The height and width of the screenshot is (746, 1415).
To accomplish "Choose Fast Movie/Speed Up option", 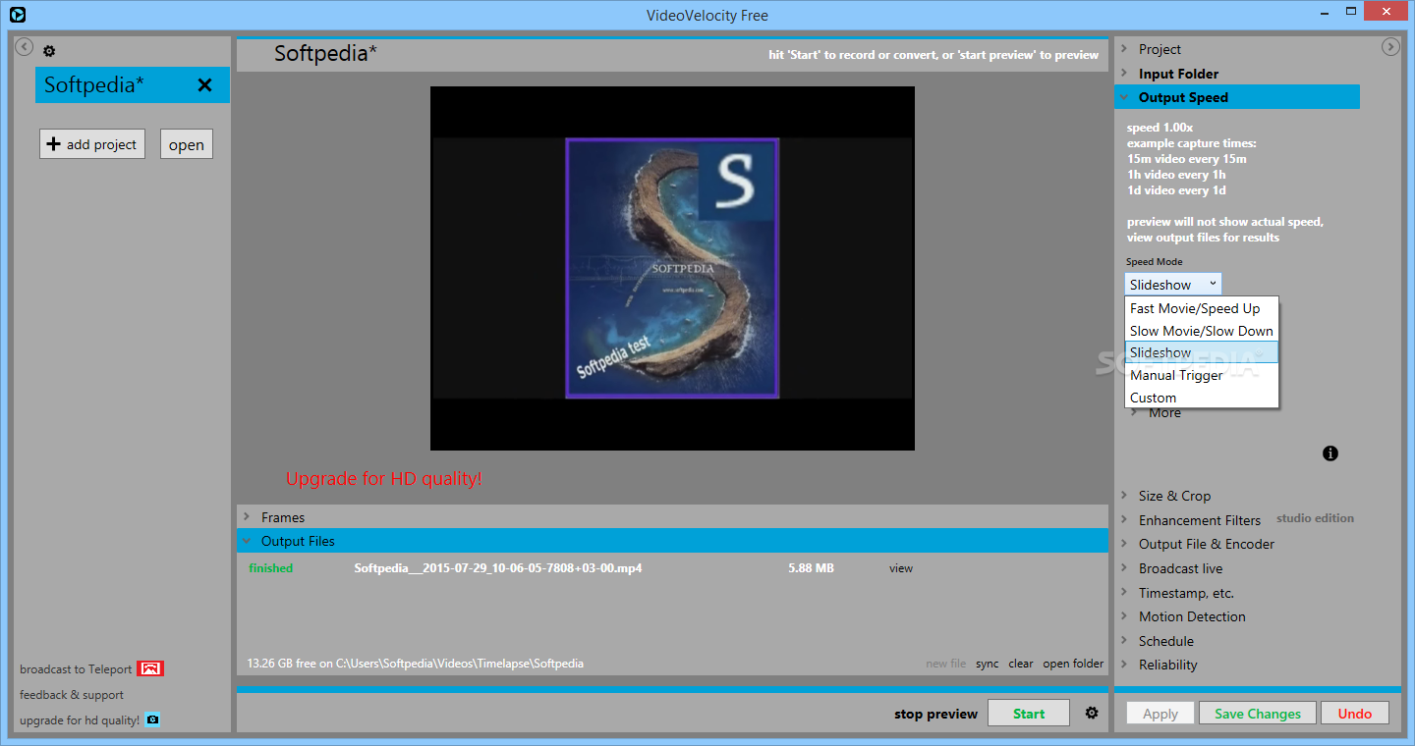I will [x=1202, y=308].
